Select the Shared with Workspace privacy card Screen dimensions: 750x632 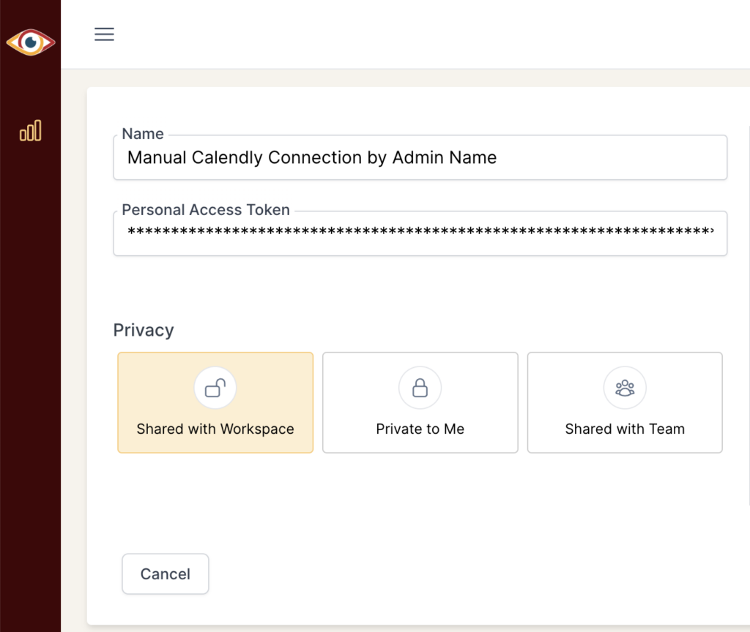215,402
